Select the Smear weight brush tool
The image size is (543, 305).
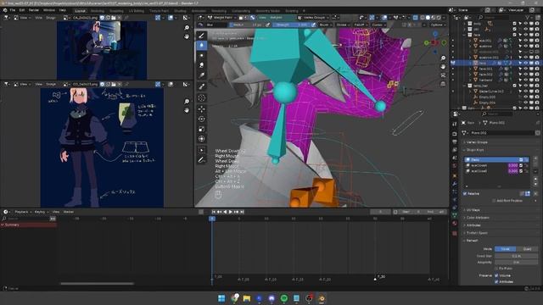(202, 65)
